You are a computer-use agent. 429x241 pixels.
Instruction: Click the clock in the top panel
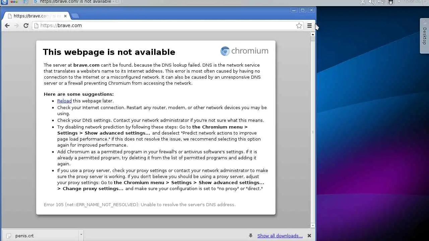pyautogui.click(x=412, y=1)
